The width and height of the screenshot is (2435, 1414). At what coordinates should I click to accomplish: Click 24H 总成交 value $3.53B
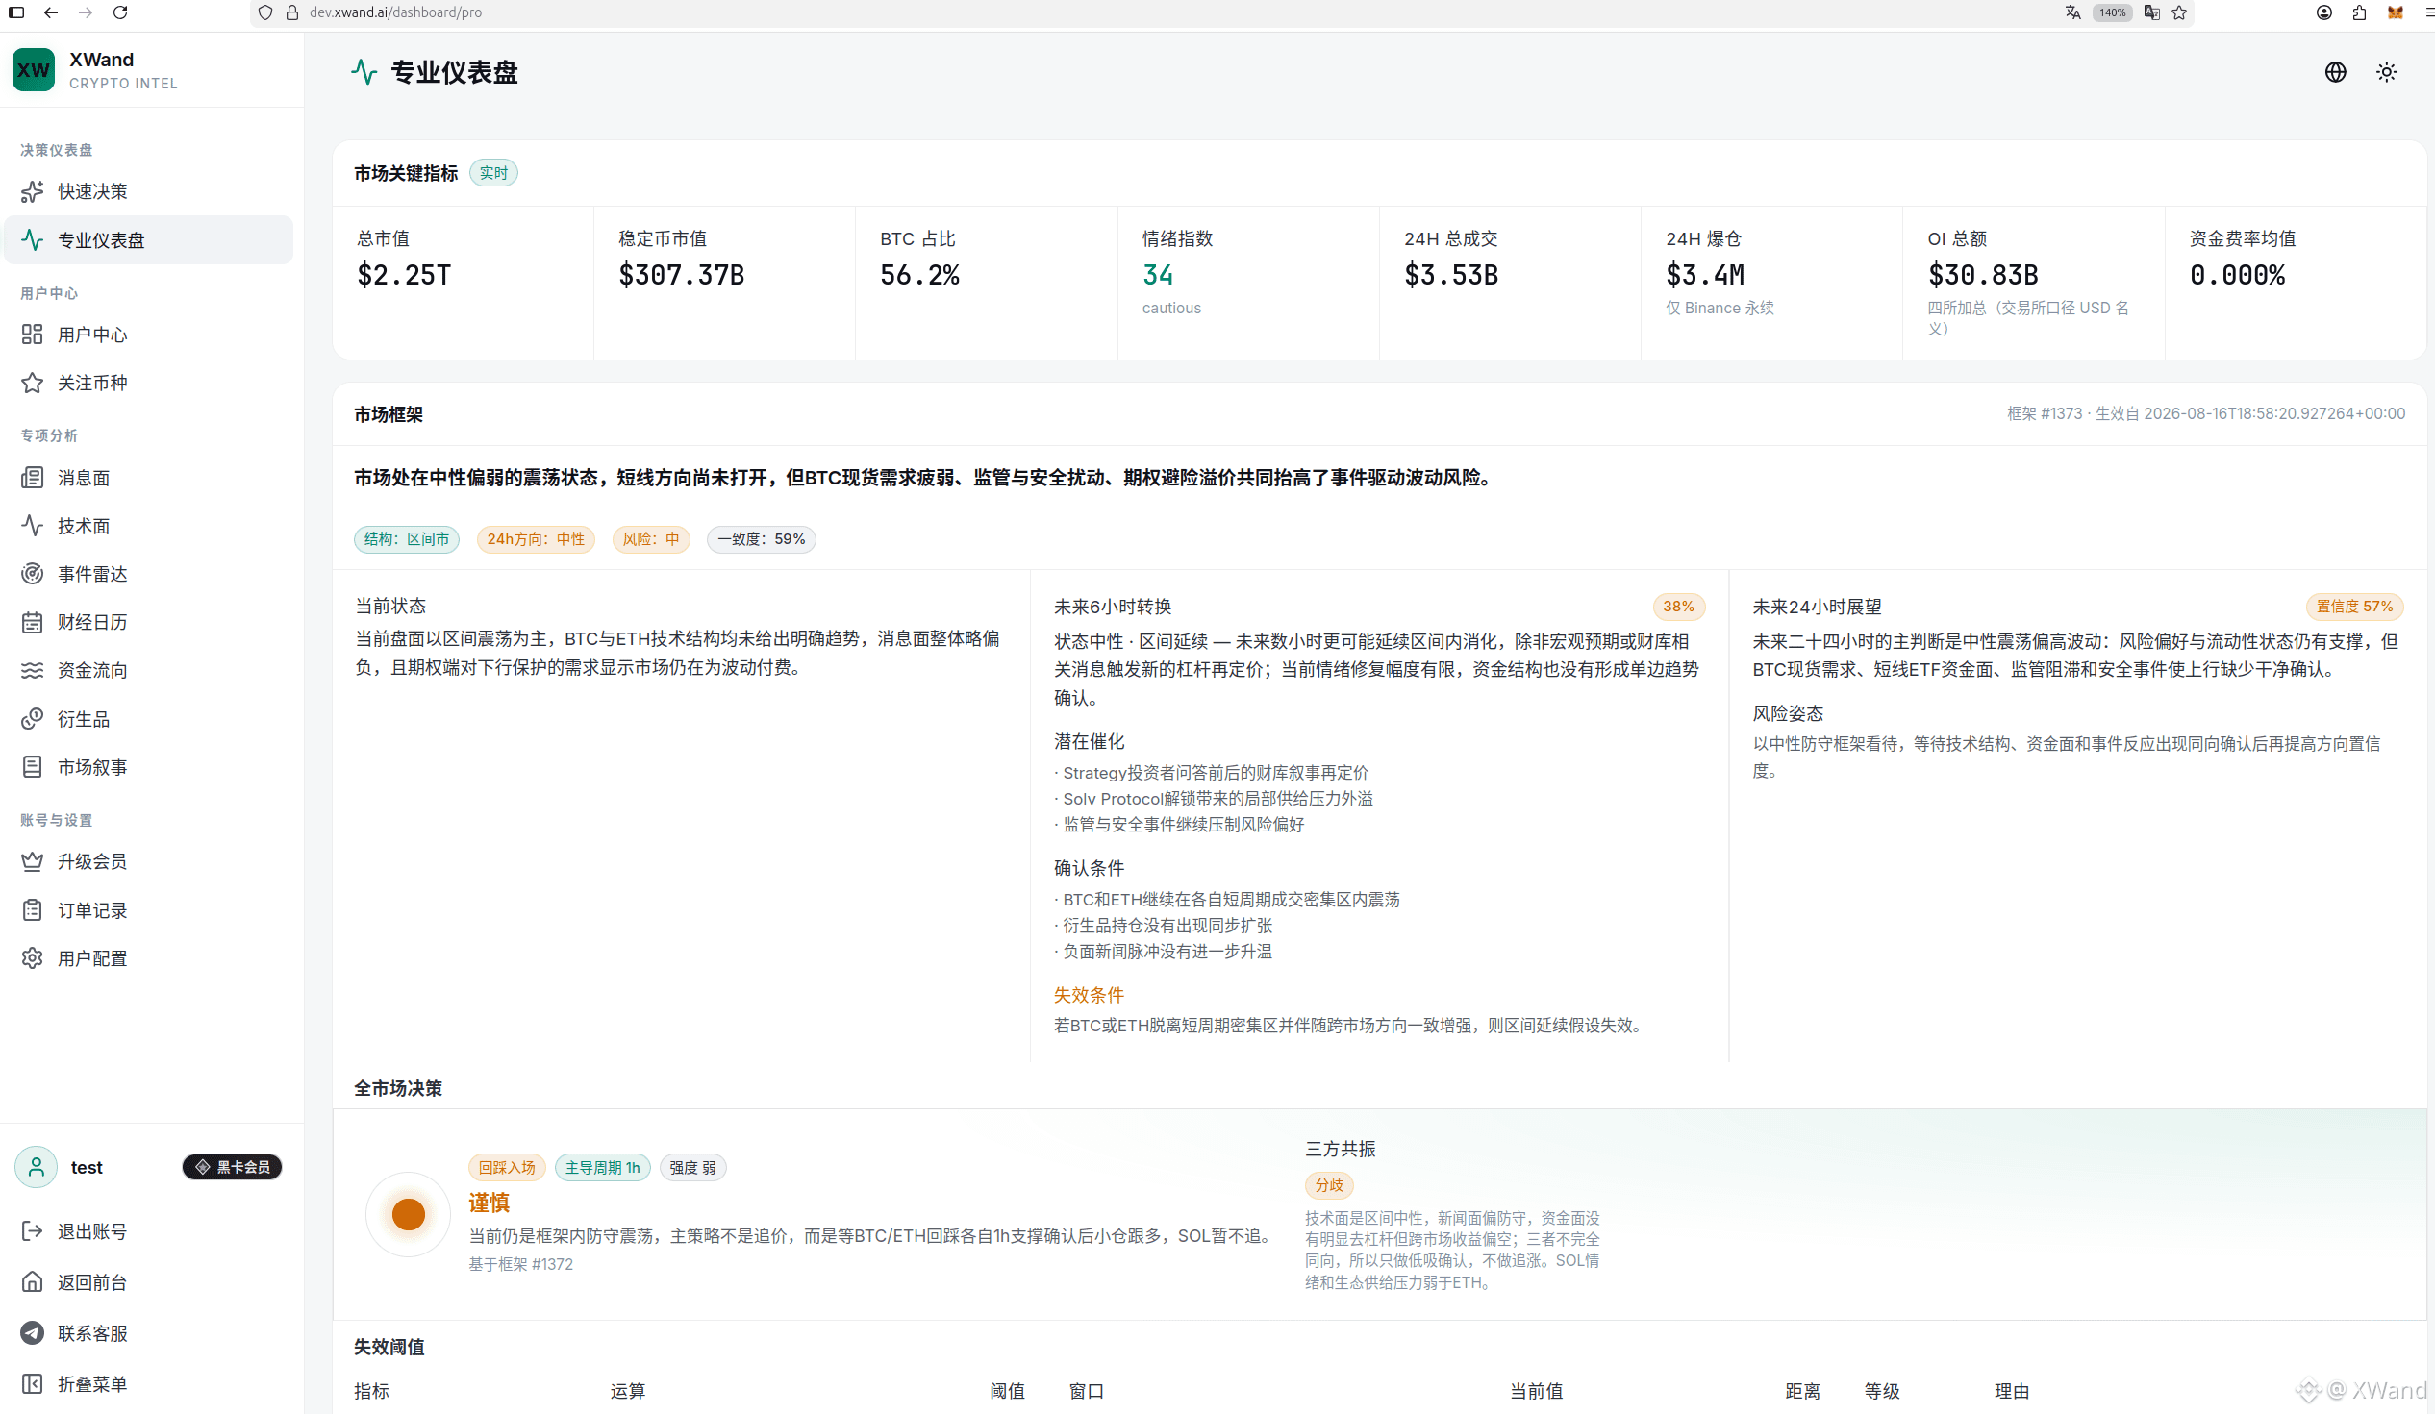click(x=1451, y=275)
